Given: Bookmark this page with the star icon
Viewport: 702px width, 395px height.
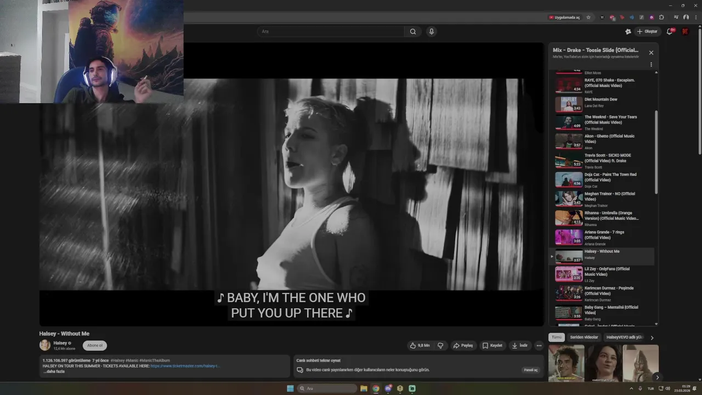Looking at the screenshot, I should (588, 17).
